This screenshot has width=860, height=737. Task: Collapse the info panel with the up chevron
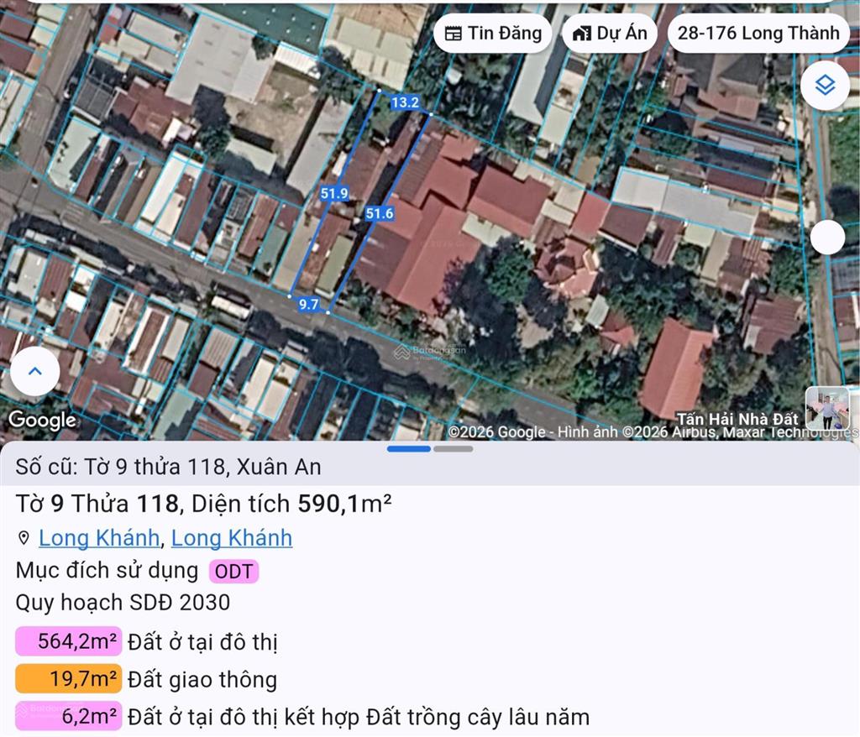pyautogui.click(x=34, y=371)
